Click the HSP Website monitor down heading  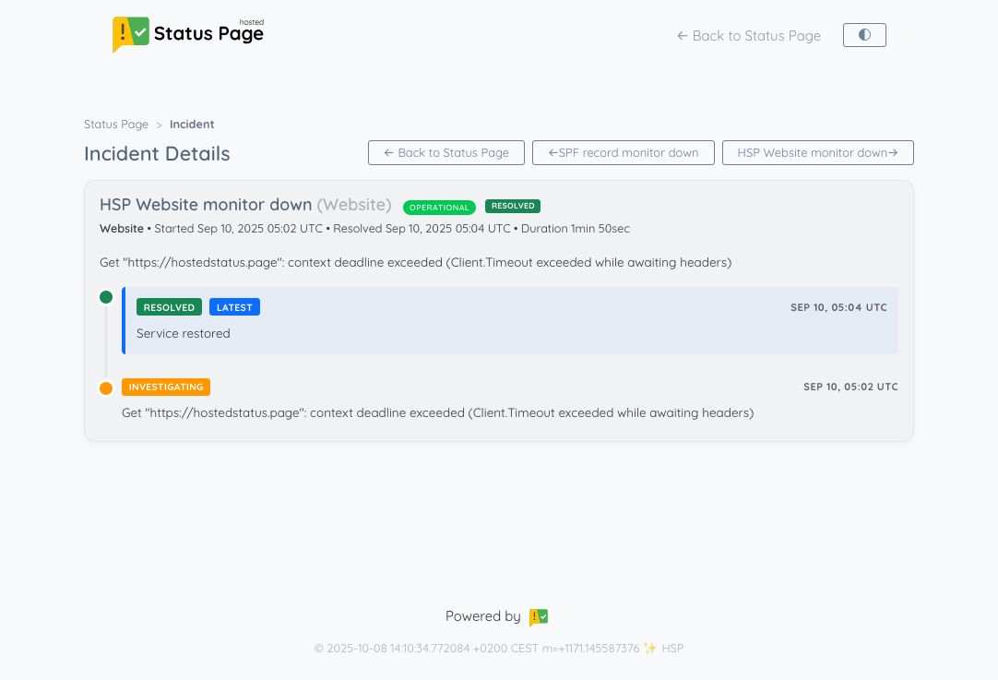coord(204,205)
